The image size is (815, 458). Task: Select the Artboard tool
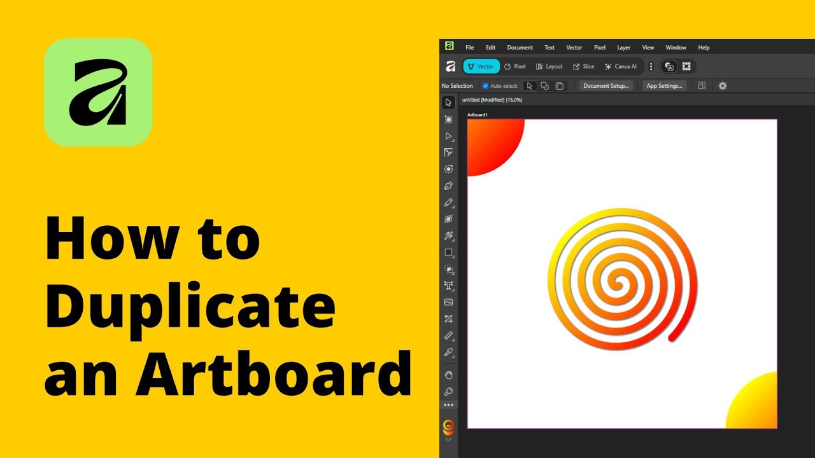tap(448, 119)
